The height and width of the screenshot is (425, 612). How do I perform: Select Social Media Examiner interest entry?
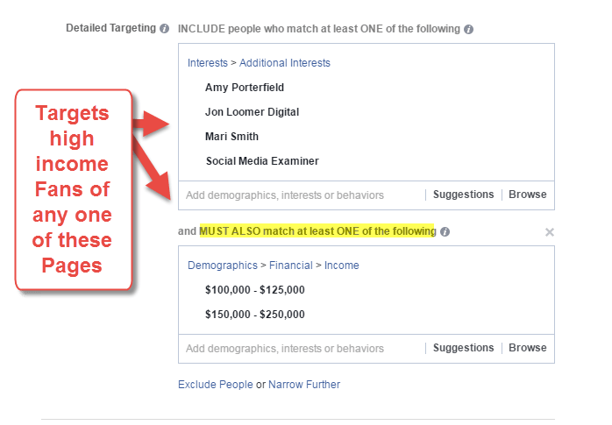(262, 161)
